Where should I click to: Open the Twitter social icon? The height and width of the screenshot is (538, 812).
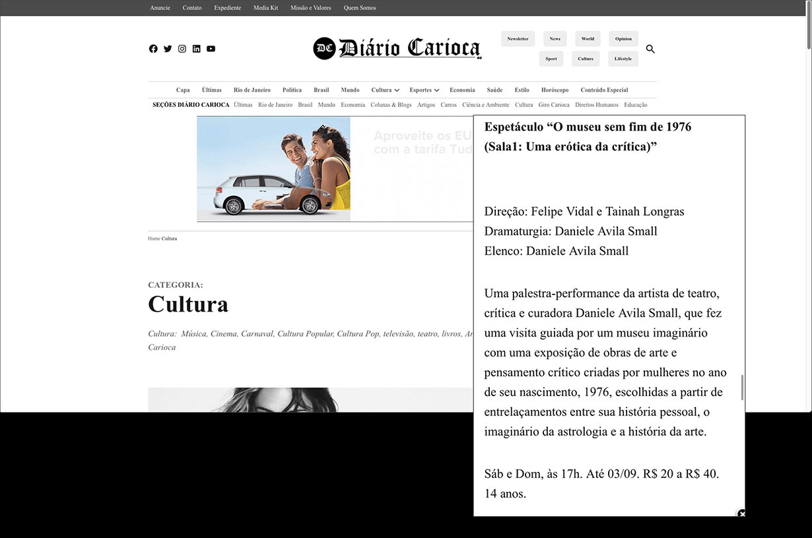(168, 49)
